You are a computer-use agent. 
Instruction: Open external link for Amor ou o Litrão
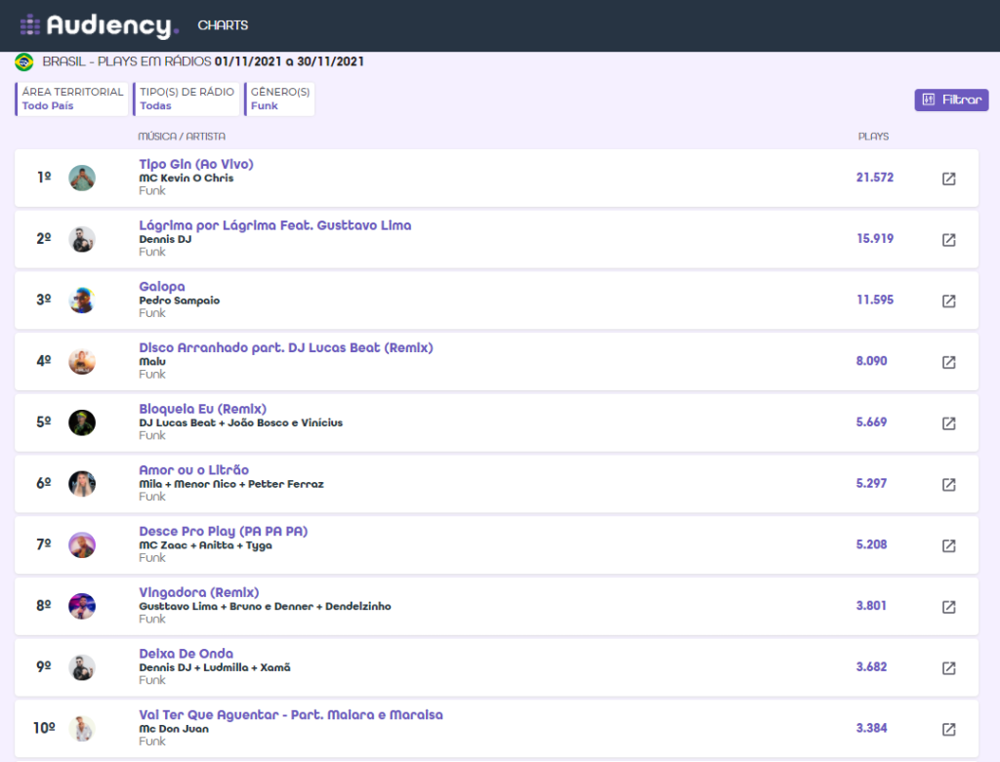click(x=948, y=484)
